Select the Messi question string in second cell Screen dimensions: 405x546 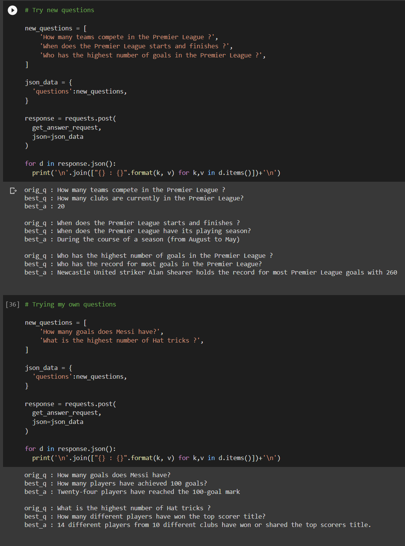point(101,331)
